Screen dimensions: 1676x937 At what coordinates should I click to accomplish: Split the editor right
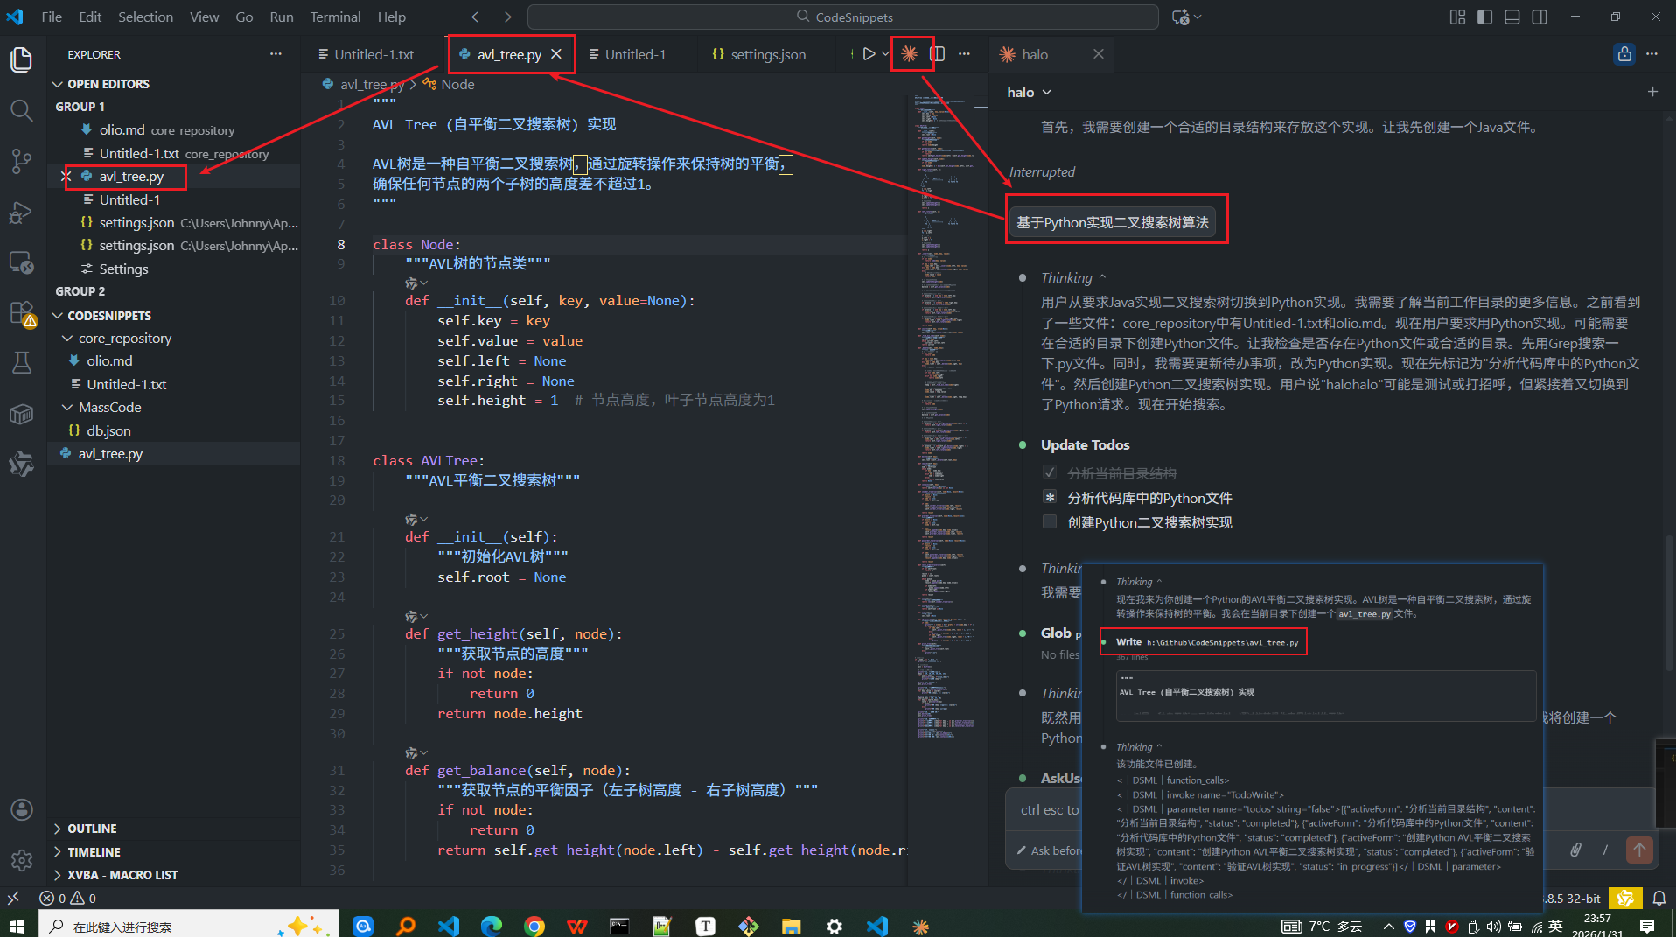click(x=937, y=54)
